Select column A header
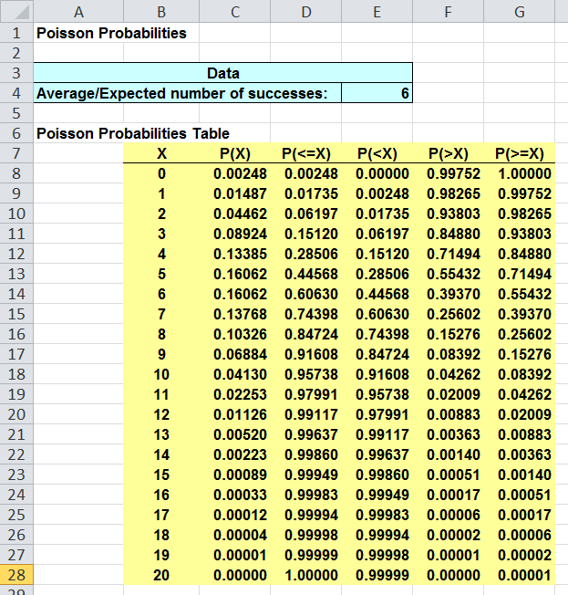The image size is (568, 595). [78, 11]
